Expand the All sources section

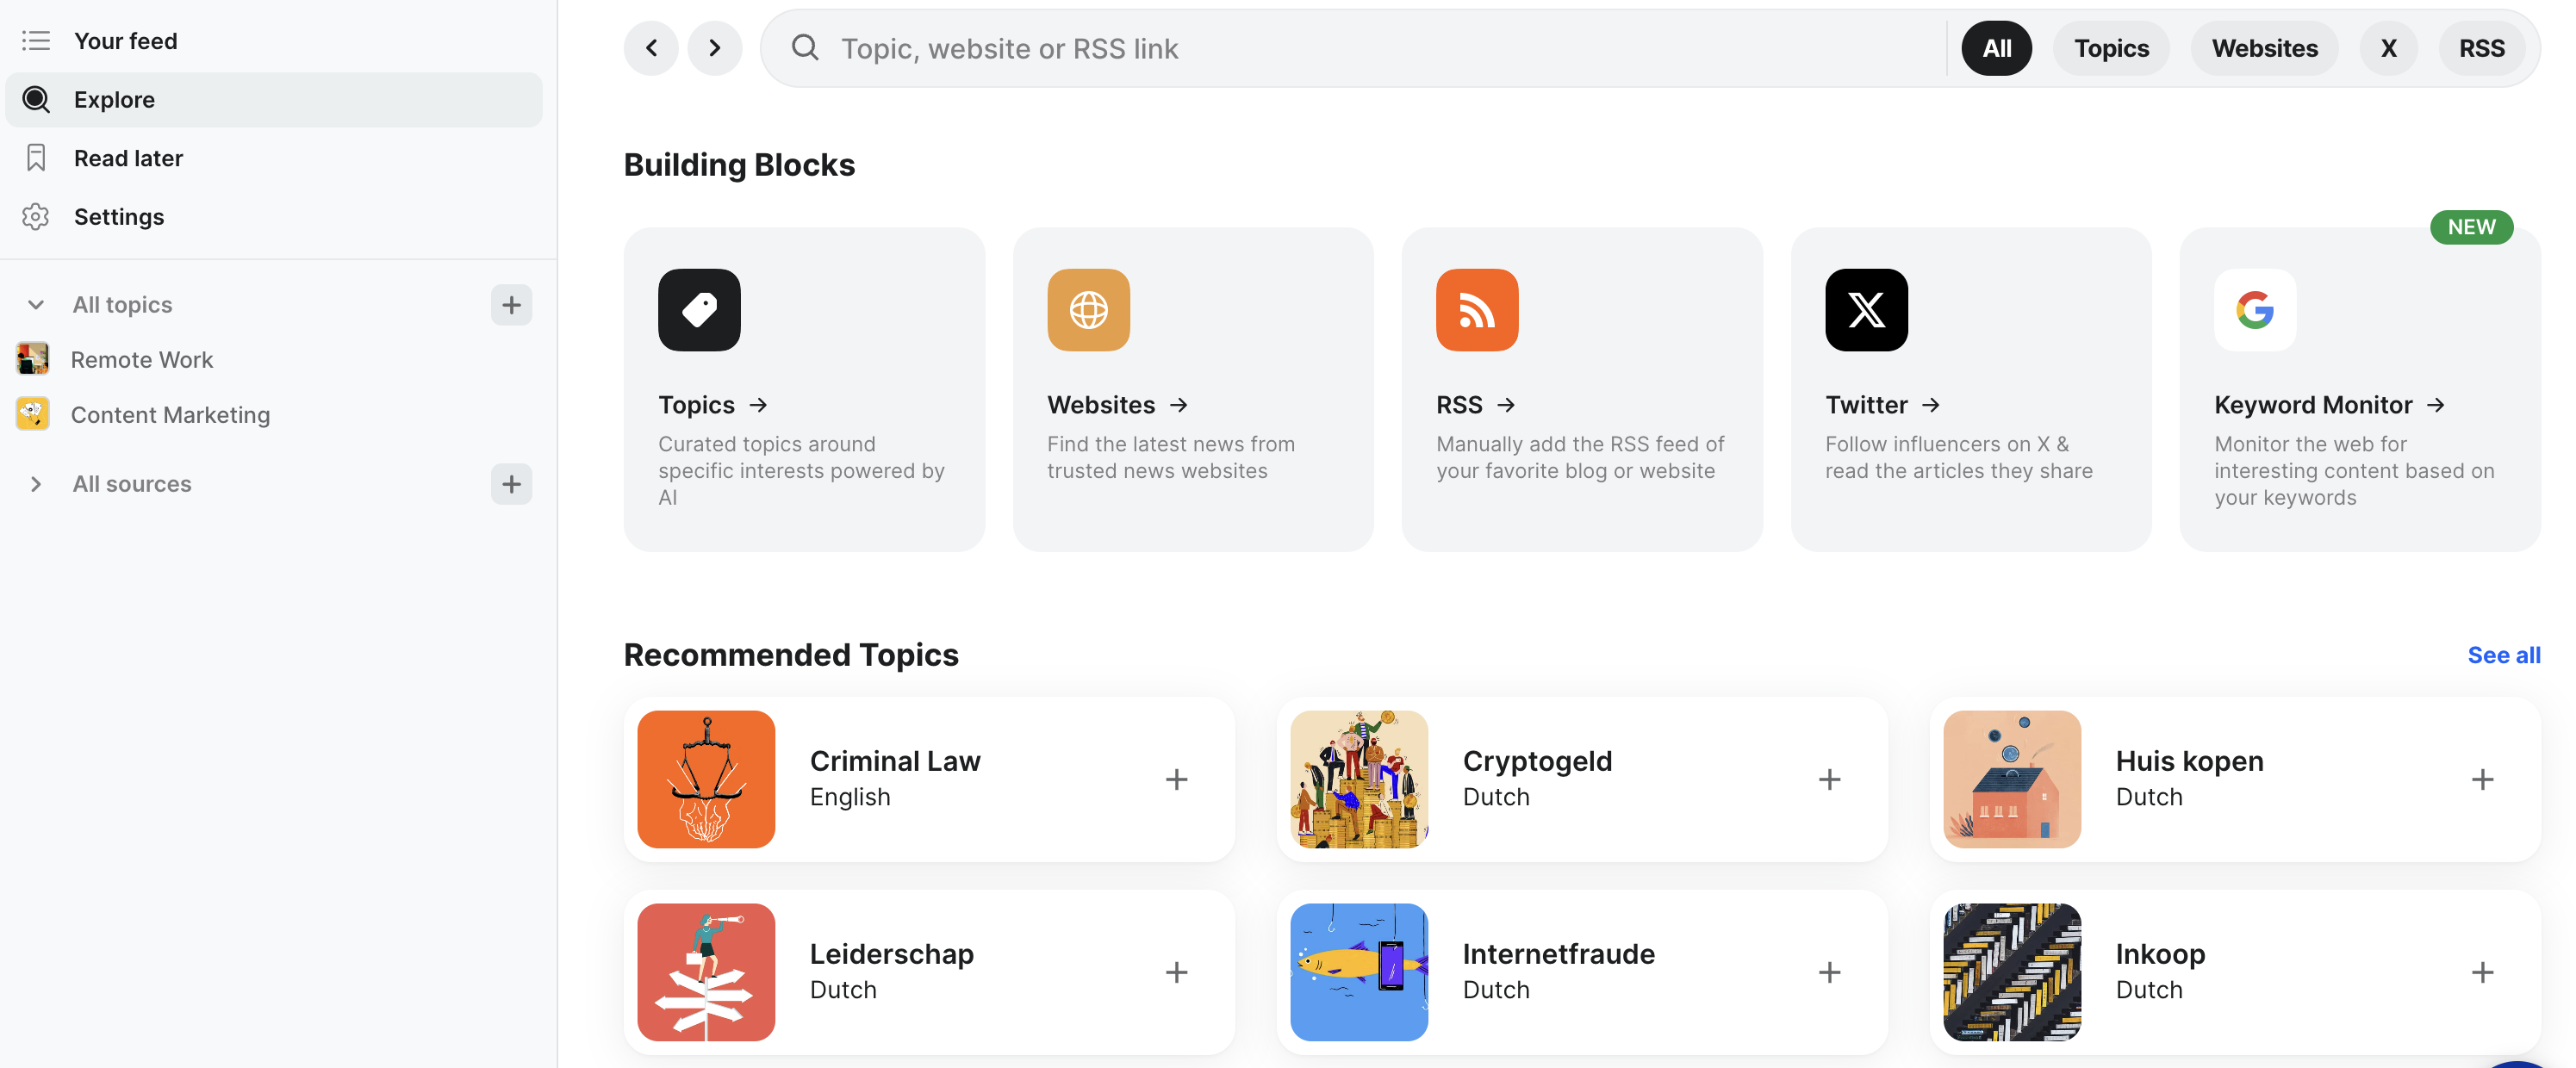tap(36, 484)
